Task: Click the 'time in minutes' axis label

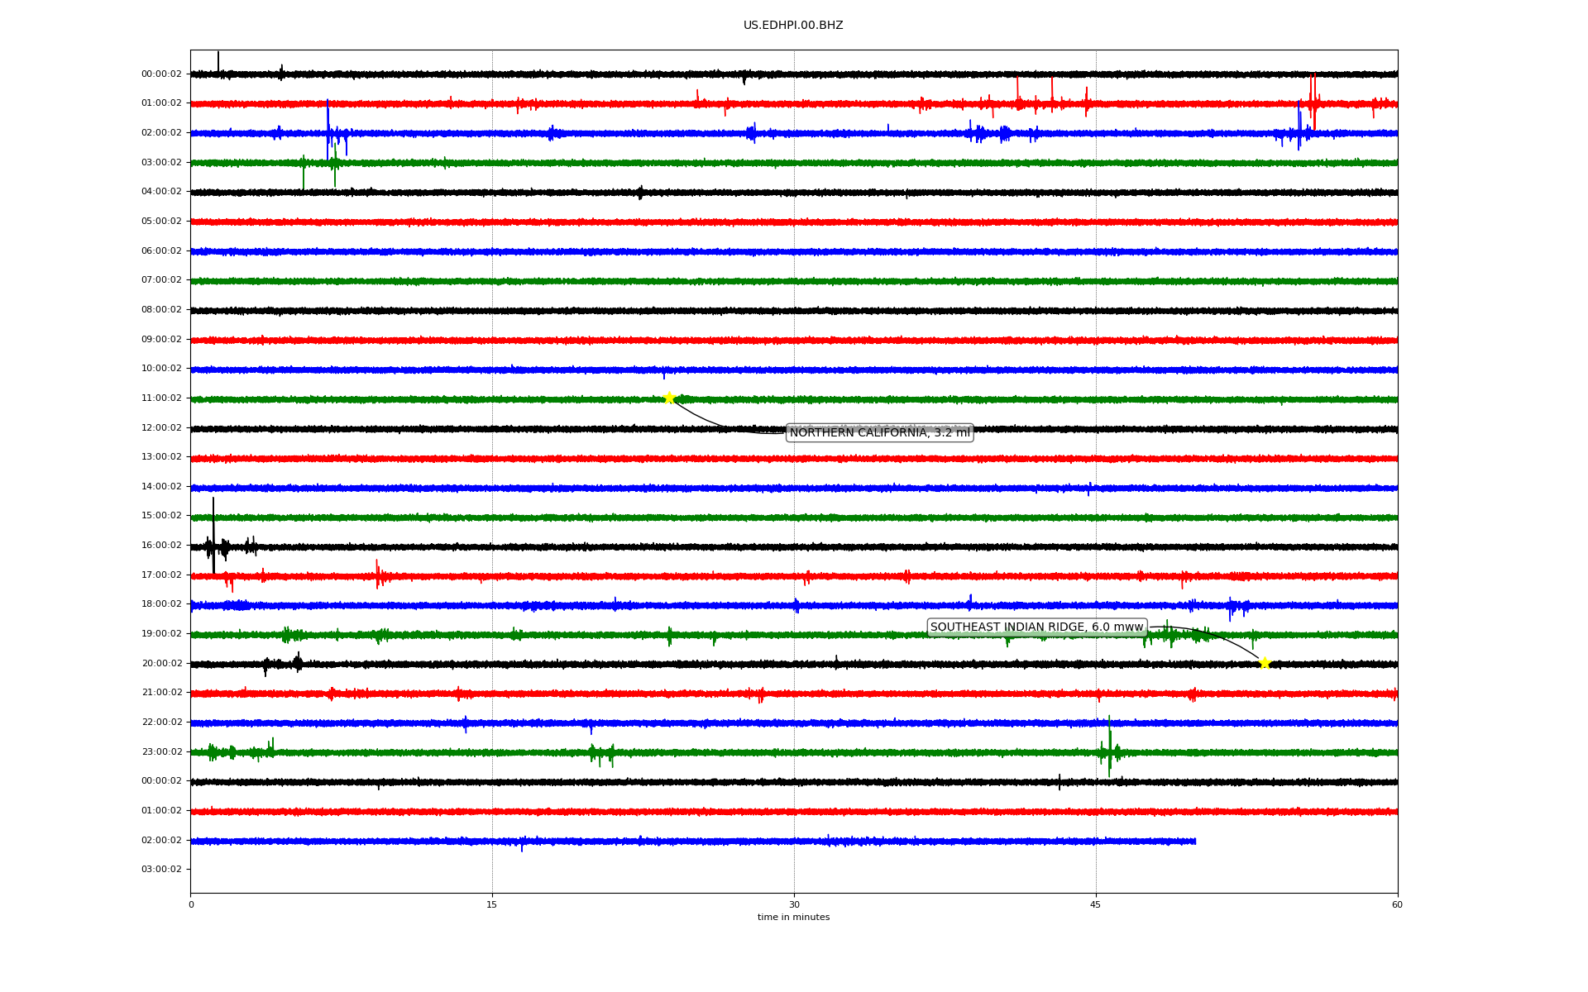Action: pos(793,918)
